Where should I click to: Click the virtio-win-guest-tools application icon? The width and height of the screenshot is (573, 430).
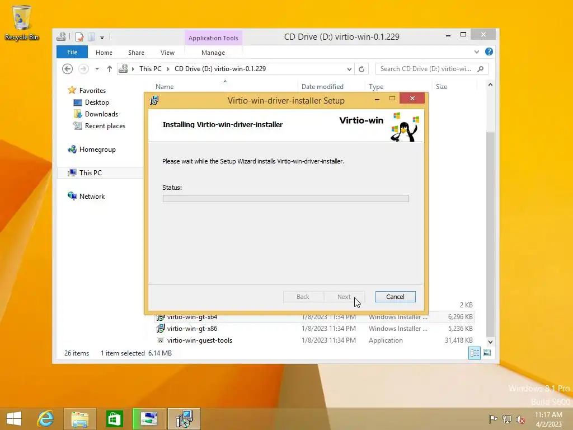pyautogui.click(x=161, y=340)
